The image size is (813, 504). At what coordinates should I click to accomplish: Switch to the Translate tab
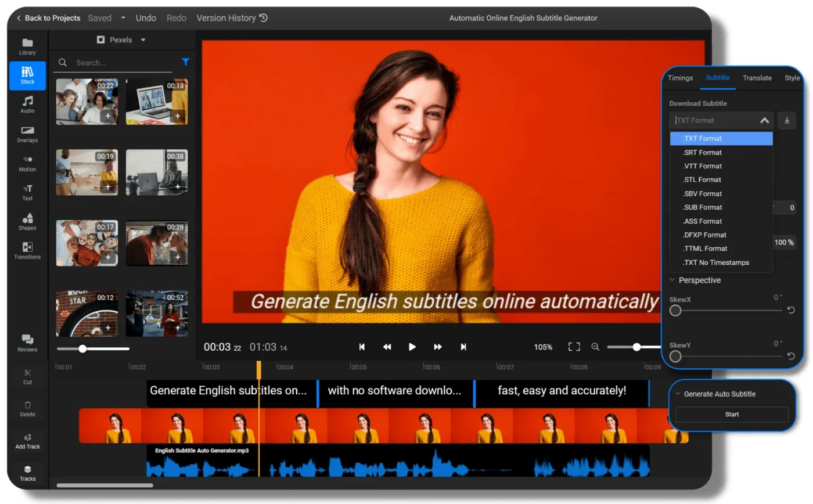click(x=757, y=78)
